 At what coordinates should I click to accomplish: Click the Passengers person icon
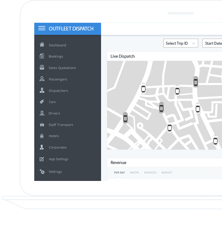(42, 79)
